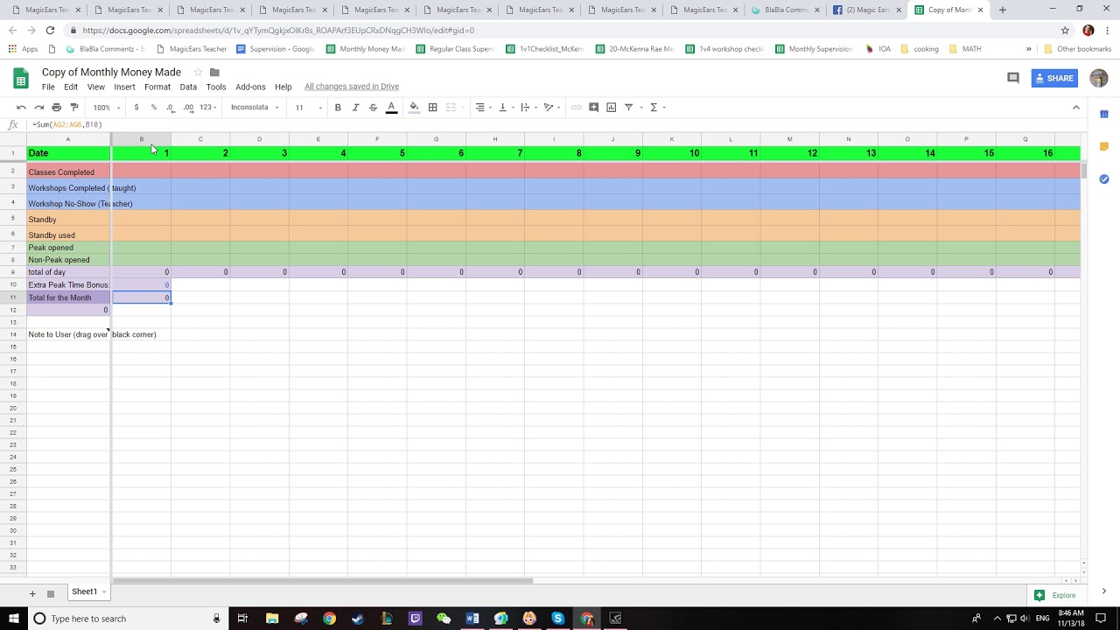Open the Functions sigma dropdown
This screenshot has height=630, width=1120.
656,108
